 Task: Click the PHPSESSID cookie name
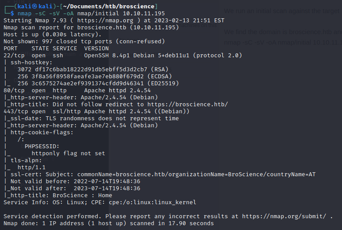point(42,146)
